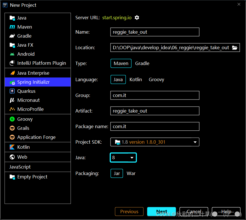This screenshot has height=220, width=246.
Task: Open start.spring.io server link
Action: tap(117, 18)
